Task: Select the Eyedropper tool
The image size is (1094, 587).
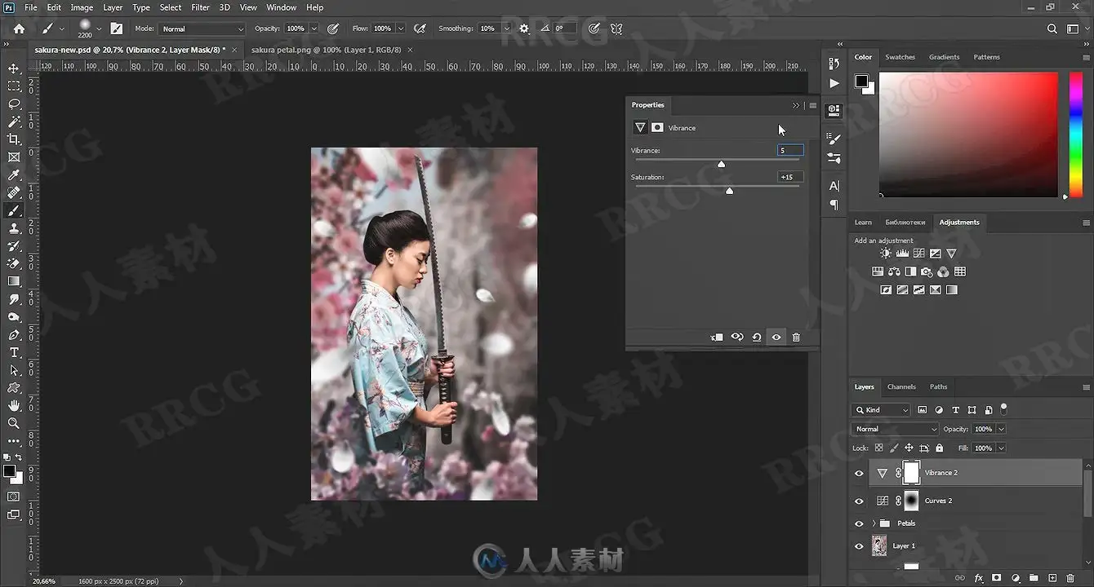Action: coord(14,175)
